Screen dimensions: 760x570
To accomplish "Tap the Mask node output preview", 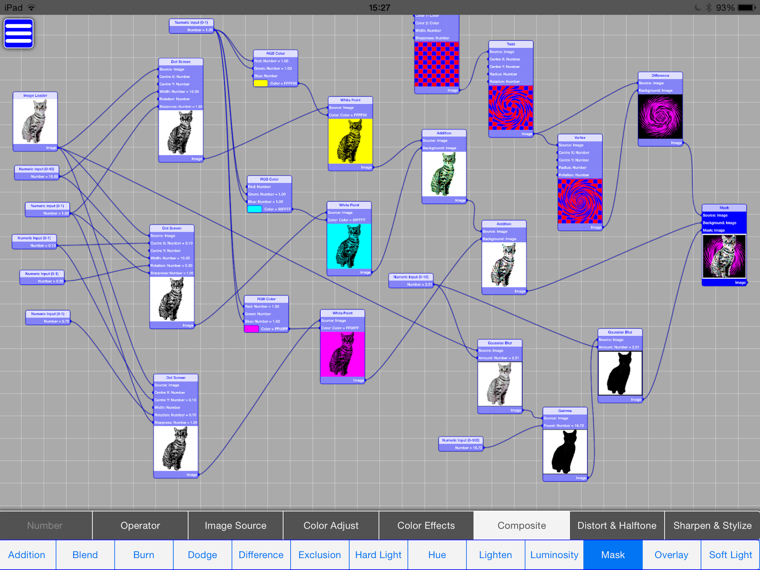I will [724, 256].
